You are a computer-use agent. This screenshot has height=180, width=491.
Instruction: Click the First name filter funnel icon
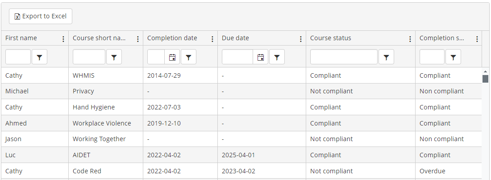pos(39,57)
